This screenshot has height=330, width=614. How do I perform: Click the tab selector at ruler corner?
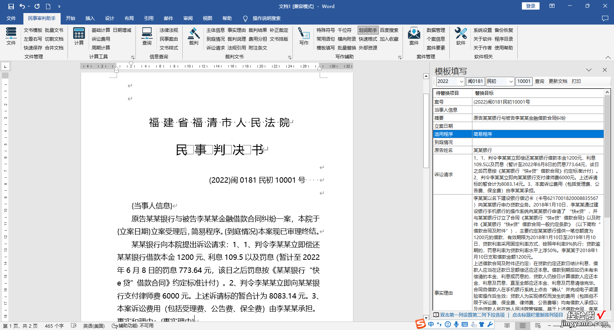tap(5, 66)
